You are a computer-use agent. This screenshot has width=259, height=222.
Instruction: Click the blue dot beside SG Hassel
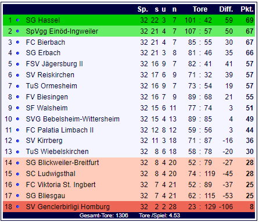[17, 20]
